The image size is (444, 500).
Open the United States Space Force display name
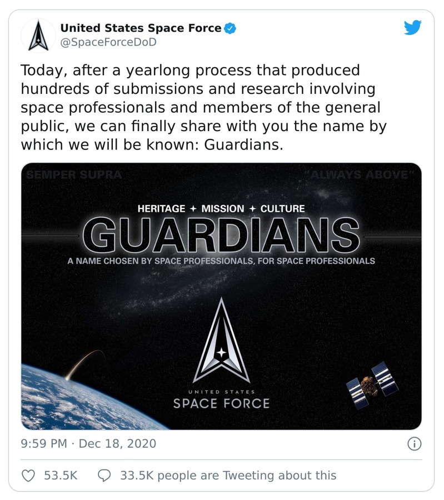point(141,28)
